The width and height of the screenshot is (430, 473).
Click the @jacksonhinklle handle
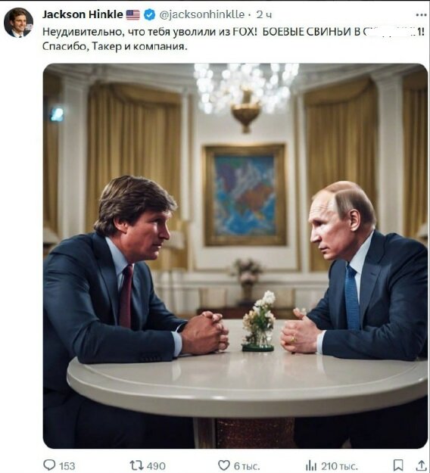tap(201, 14)
